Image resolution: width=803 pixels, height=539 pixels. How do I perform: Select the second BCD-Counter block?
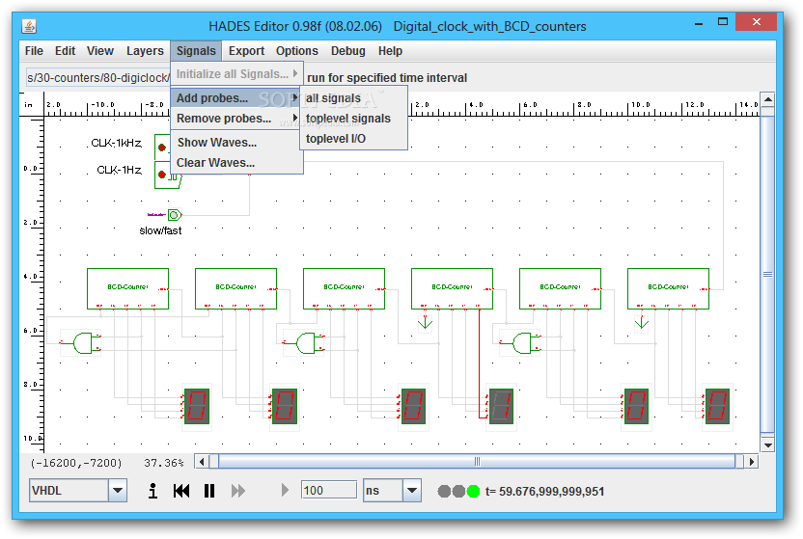tap(235, 288)
